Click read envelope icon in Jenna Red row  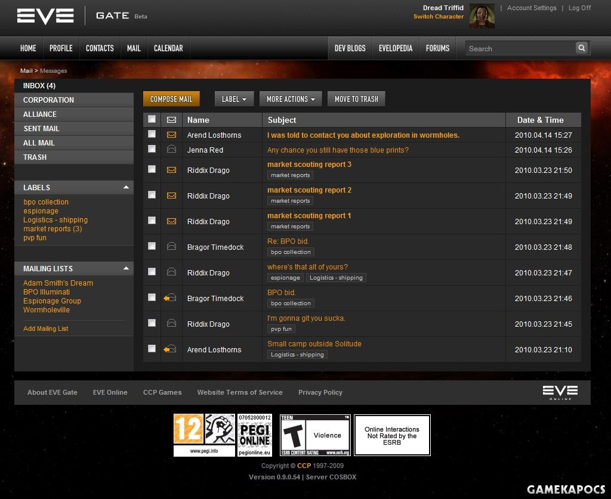pyautogui.click(x=171, y=149)
